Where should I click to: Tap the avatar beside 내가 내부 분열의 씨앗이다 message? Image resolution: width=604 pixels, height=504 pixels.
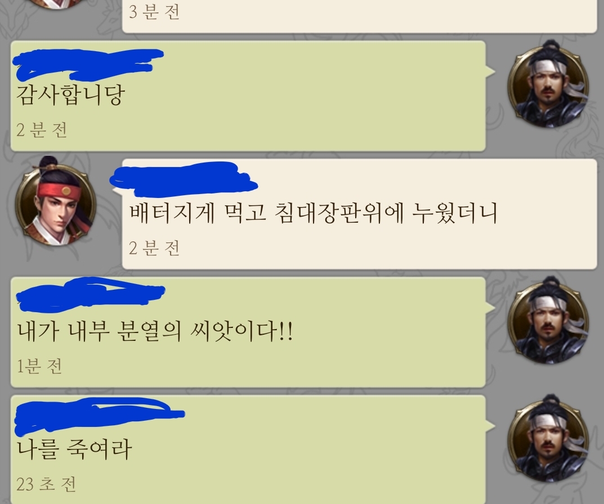(548, 320)
